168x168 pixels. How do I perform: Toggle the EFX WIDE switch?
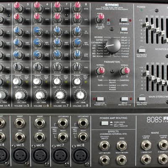click(x=124, y=29)
